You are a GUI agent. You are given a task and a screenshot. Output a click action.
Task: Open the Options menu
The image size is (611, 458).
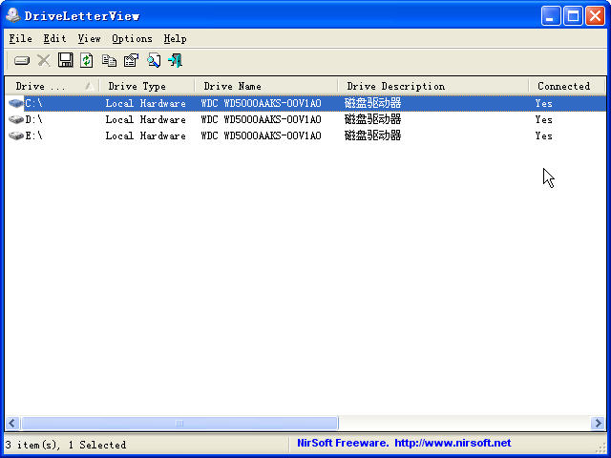click(132, 38)
